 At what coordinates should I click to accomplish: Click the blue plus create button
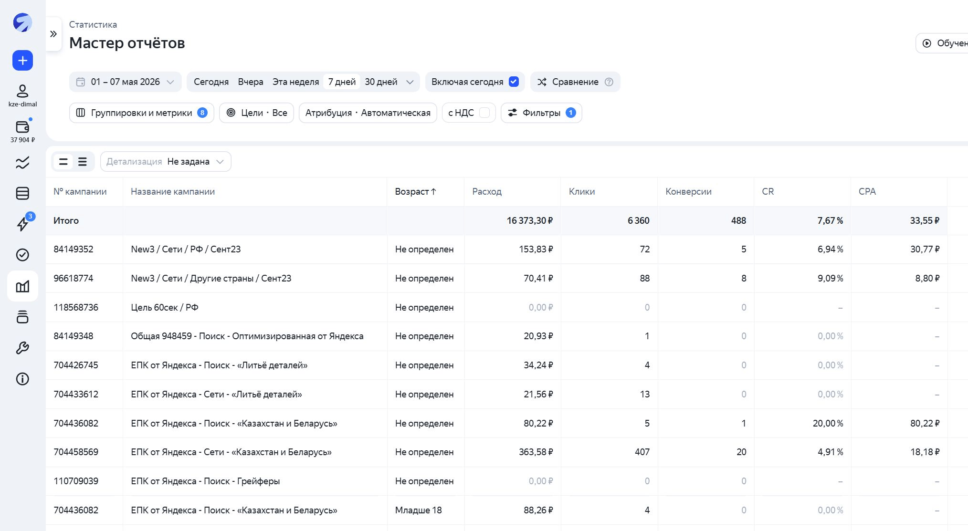(x=22, y=61)
